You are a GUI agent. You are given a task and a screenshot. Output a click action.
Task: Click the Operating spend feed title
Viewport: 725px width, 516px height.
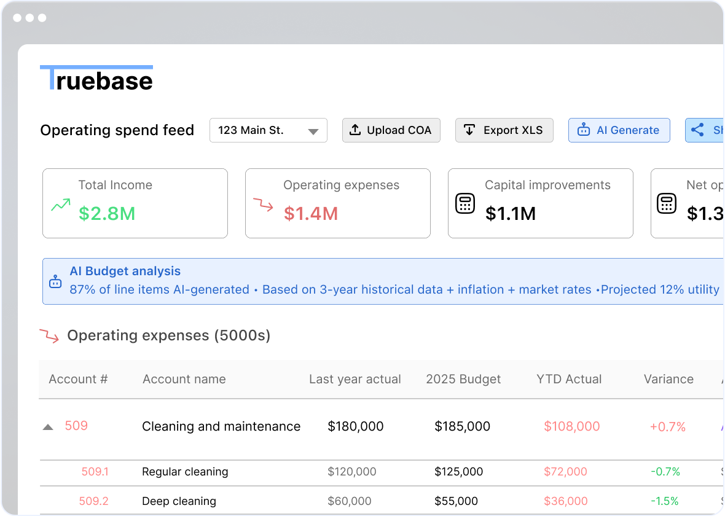pos(117,130)
